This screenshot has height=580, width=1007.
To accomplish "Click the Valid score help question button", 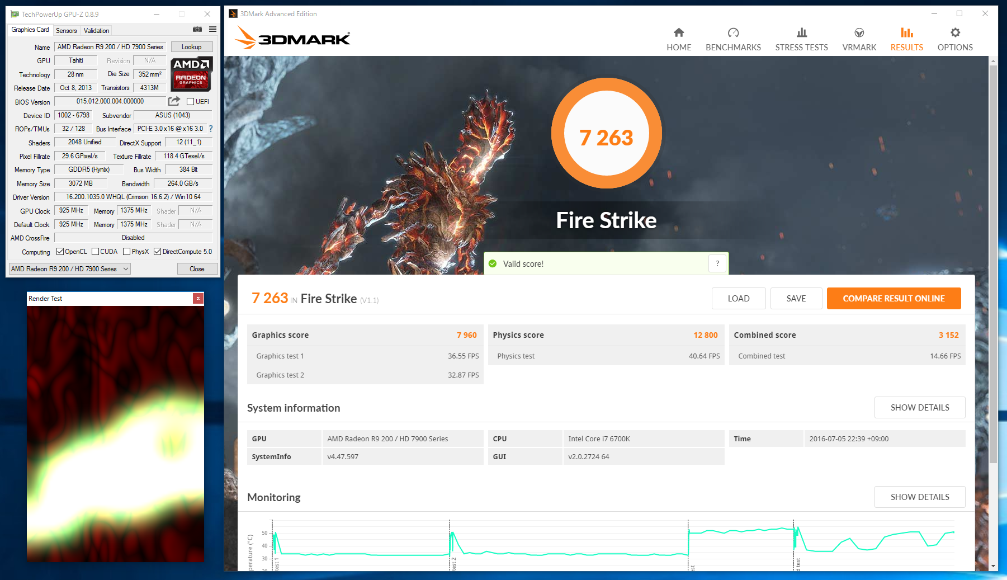I will point(717,263).
